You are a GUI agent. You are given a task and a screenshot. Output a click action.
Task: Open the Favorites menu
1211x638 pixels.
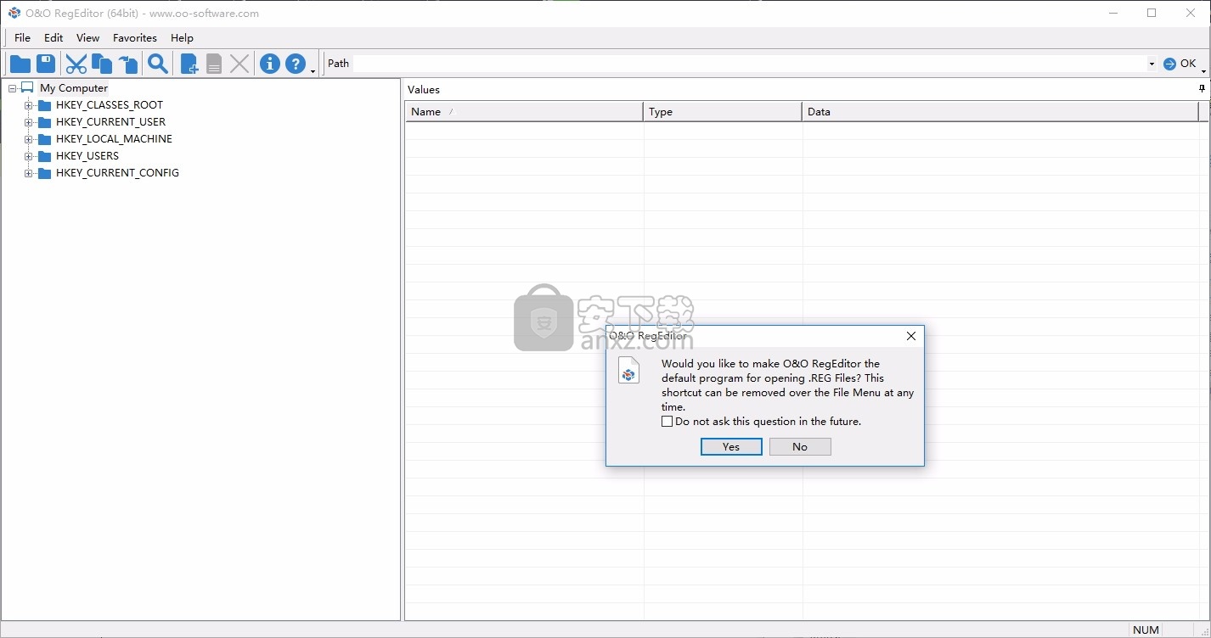pyautogui.click(x=135, y=37)
